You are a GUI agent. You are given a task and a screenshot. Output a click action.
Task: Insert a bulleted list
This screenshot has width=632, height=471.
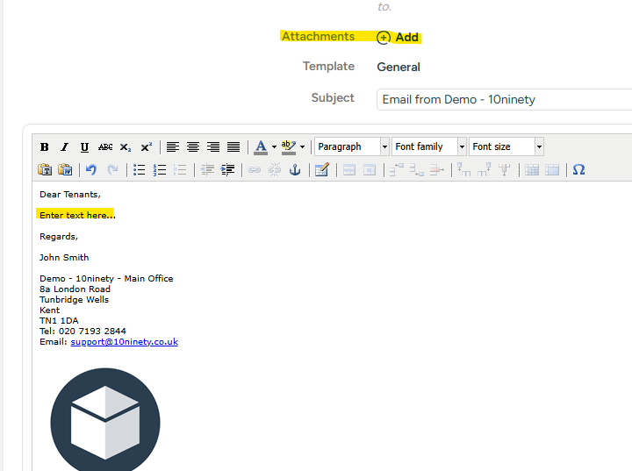point(139,170)
